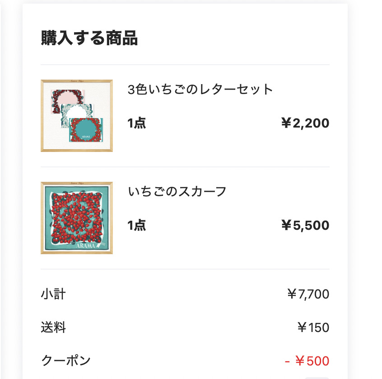Select the scarf 1点 quantity

click(x=137, y=225)
